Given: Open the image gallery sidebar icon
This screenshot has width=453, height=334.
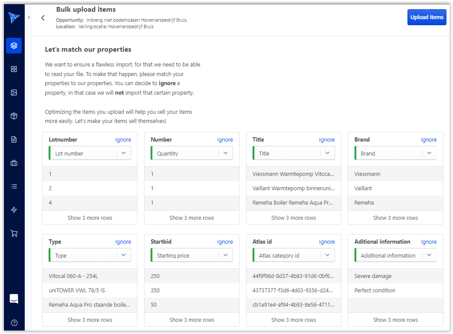Looking at the screenshot, I should 14,93.
